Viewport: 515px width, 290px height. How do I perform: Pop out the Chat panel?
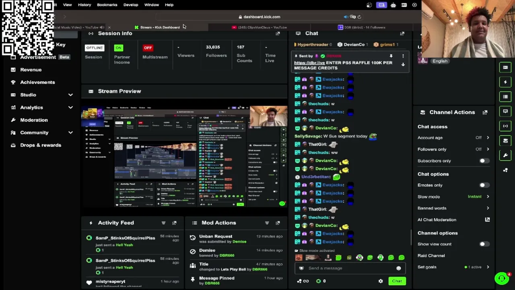pyautogui.click(x=402, y=33)
